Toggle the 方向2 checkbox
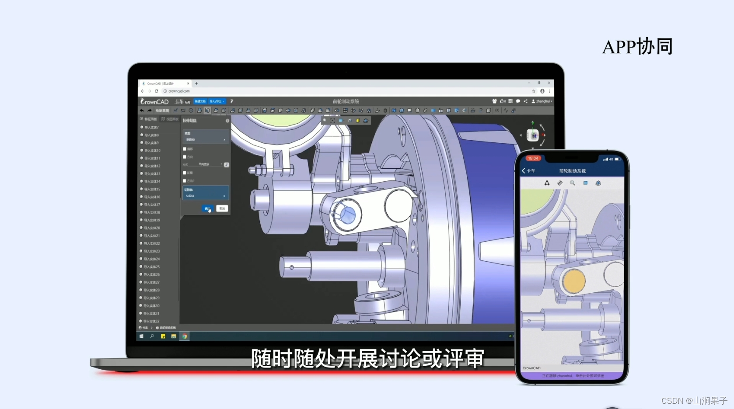 click(185, 181)
